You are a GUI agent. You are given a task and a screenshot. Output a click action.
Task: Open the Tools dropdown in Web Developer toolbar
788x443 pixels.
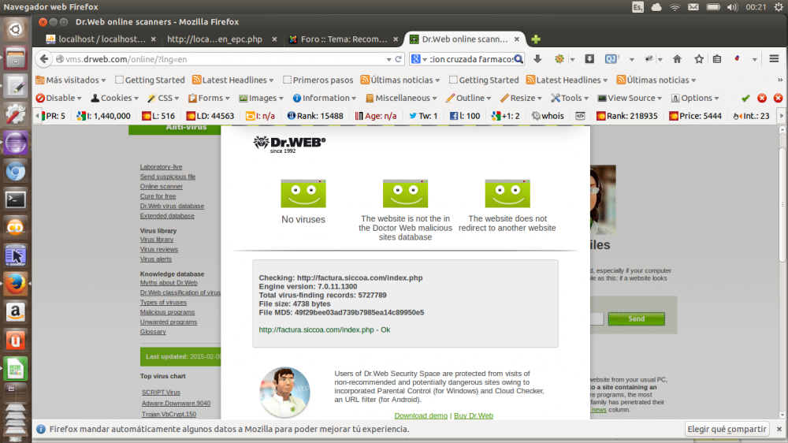[570, 98]
